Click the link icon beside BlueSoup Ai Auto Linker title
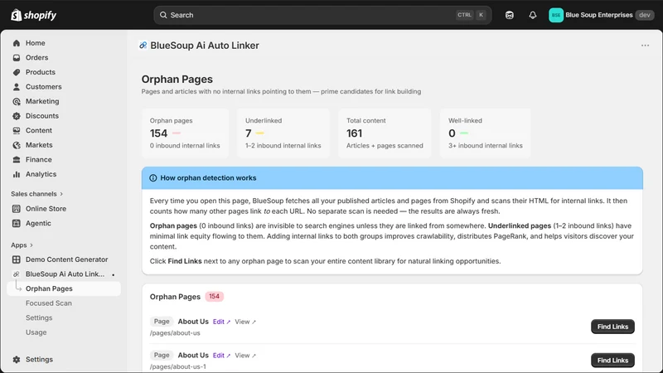The image size is (663, 373). pyautogui.click(x=143, y=46)
